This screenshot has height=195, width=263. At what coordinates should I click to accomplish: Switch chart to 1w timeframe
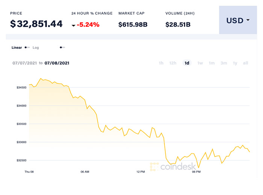tap(200, 63)
